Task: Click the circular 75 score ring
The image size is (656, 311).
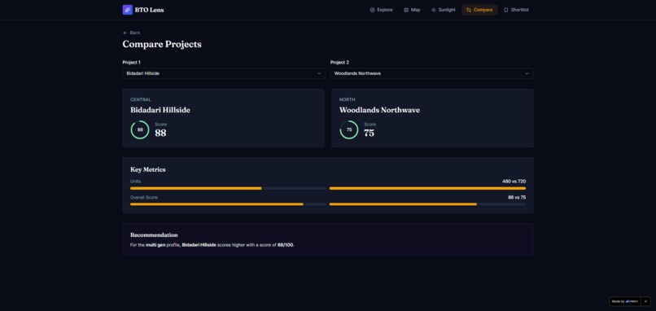Action: click(349, 129)
